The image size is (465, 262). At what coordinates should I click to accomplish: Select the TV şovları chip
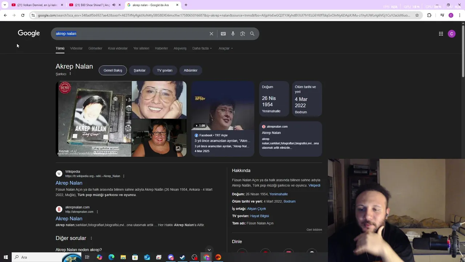pyautogui.click(x=165, y=70)
